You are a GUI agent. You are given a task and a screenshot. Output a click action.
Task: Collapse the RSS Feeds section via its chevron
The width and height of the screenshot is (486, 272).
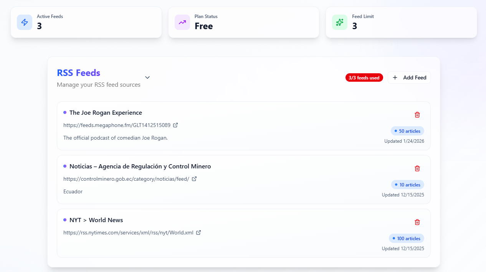click(147, 77)
